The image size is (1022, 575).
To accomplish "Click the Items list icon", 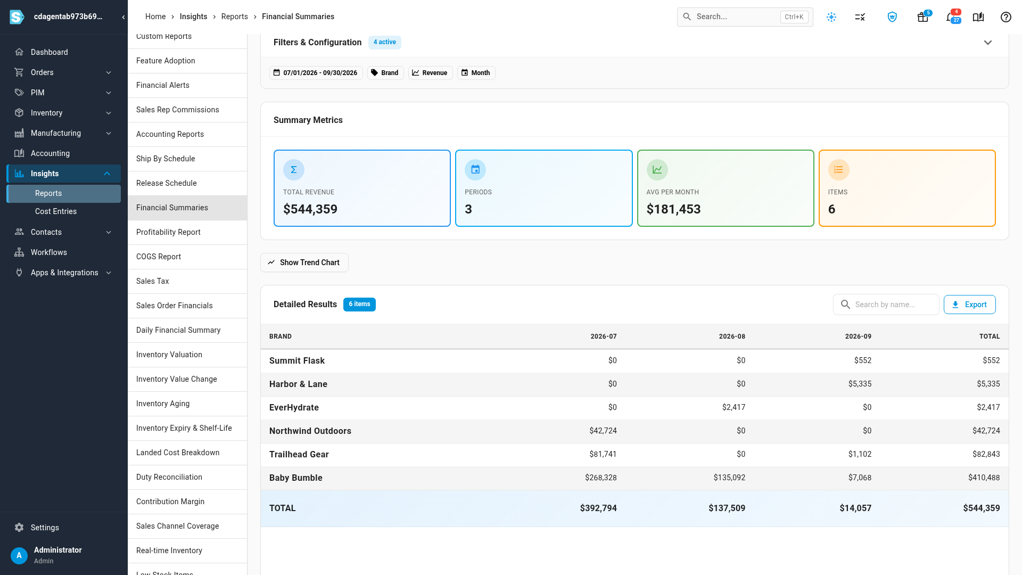I will (839, 170).
